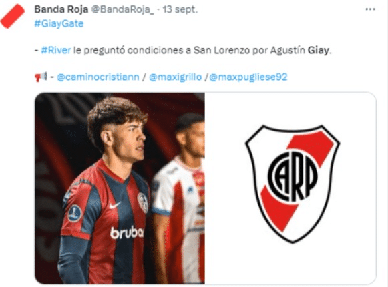
Task: Visit @maxigrillo mention
Action: click(x=176, y=77)
